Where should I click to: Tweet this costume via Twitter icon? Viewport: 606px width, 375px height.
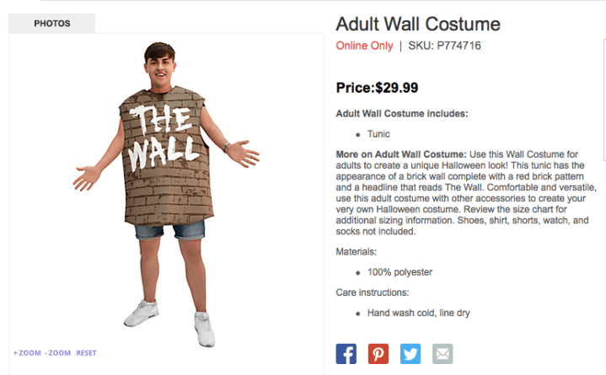click(x=410, y=354)
